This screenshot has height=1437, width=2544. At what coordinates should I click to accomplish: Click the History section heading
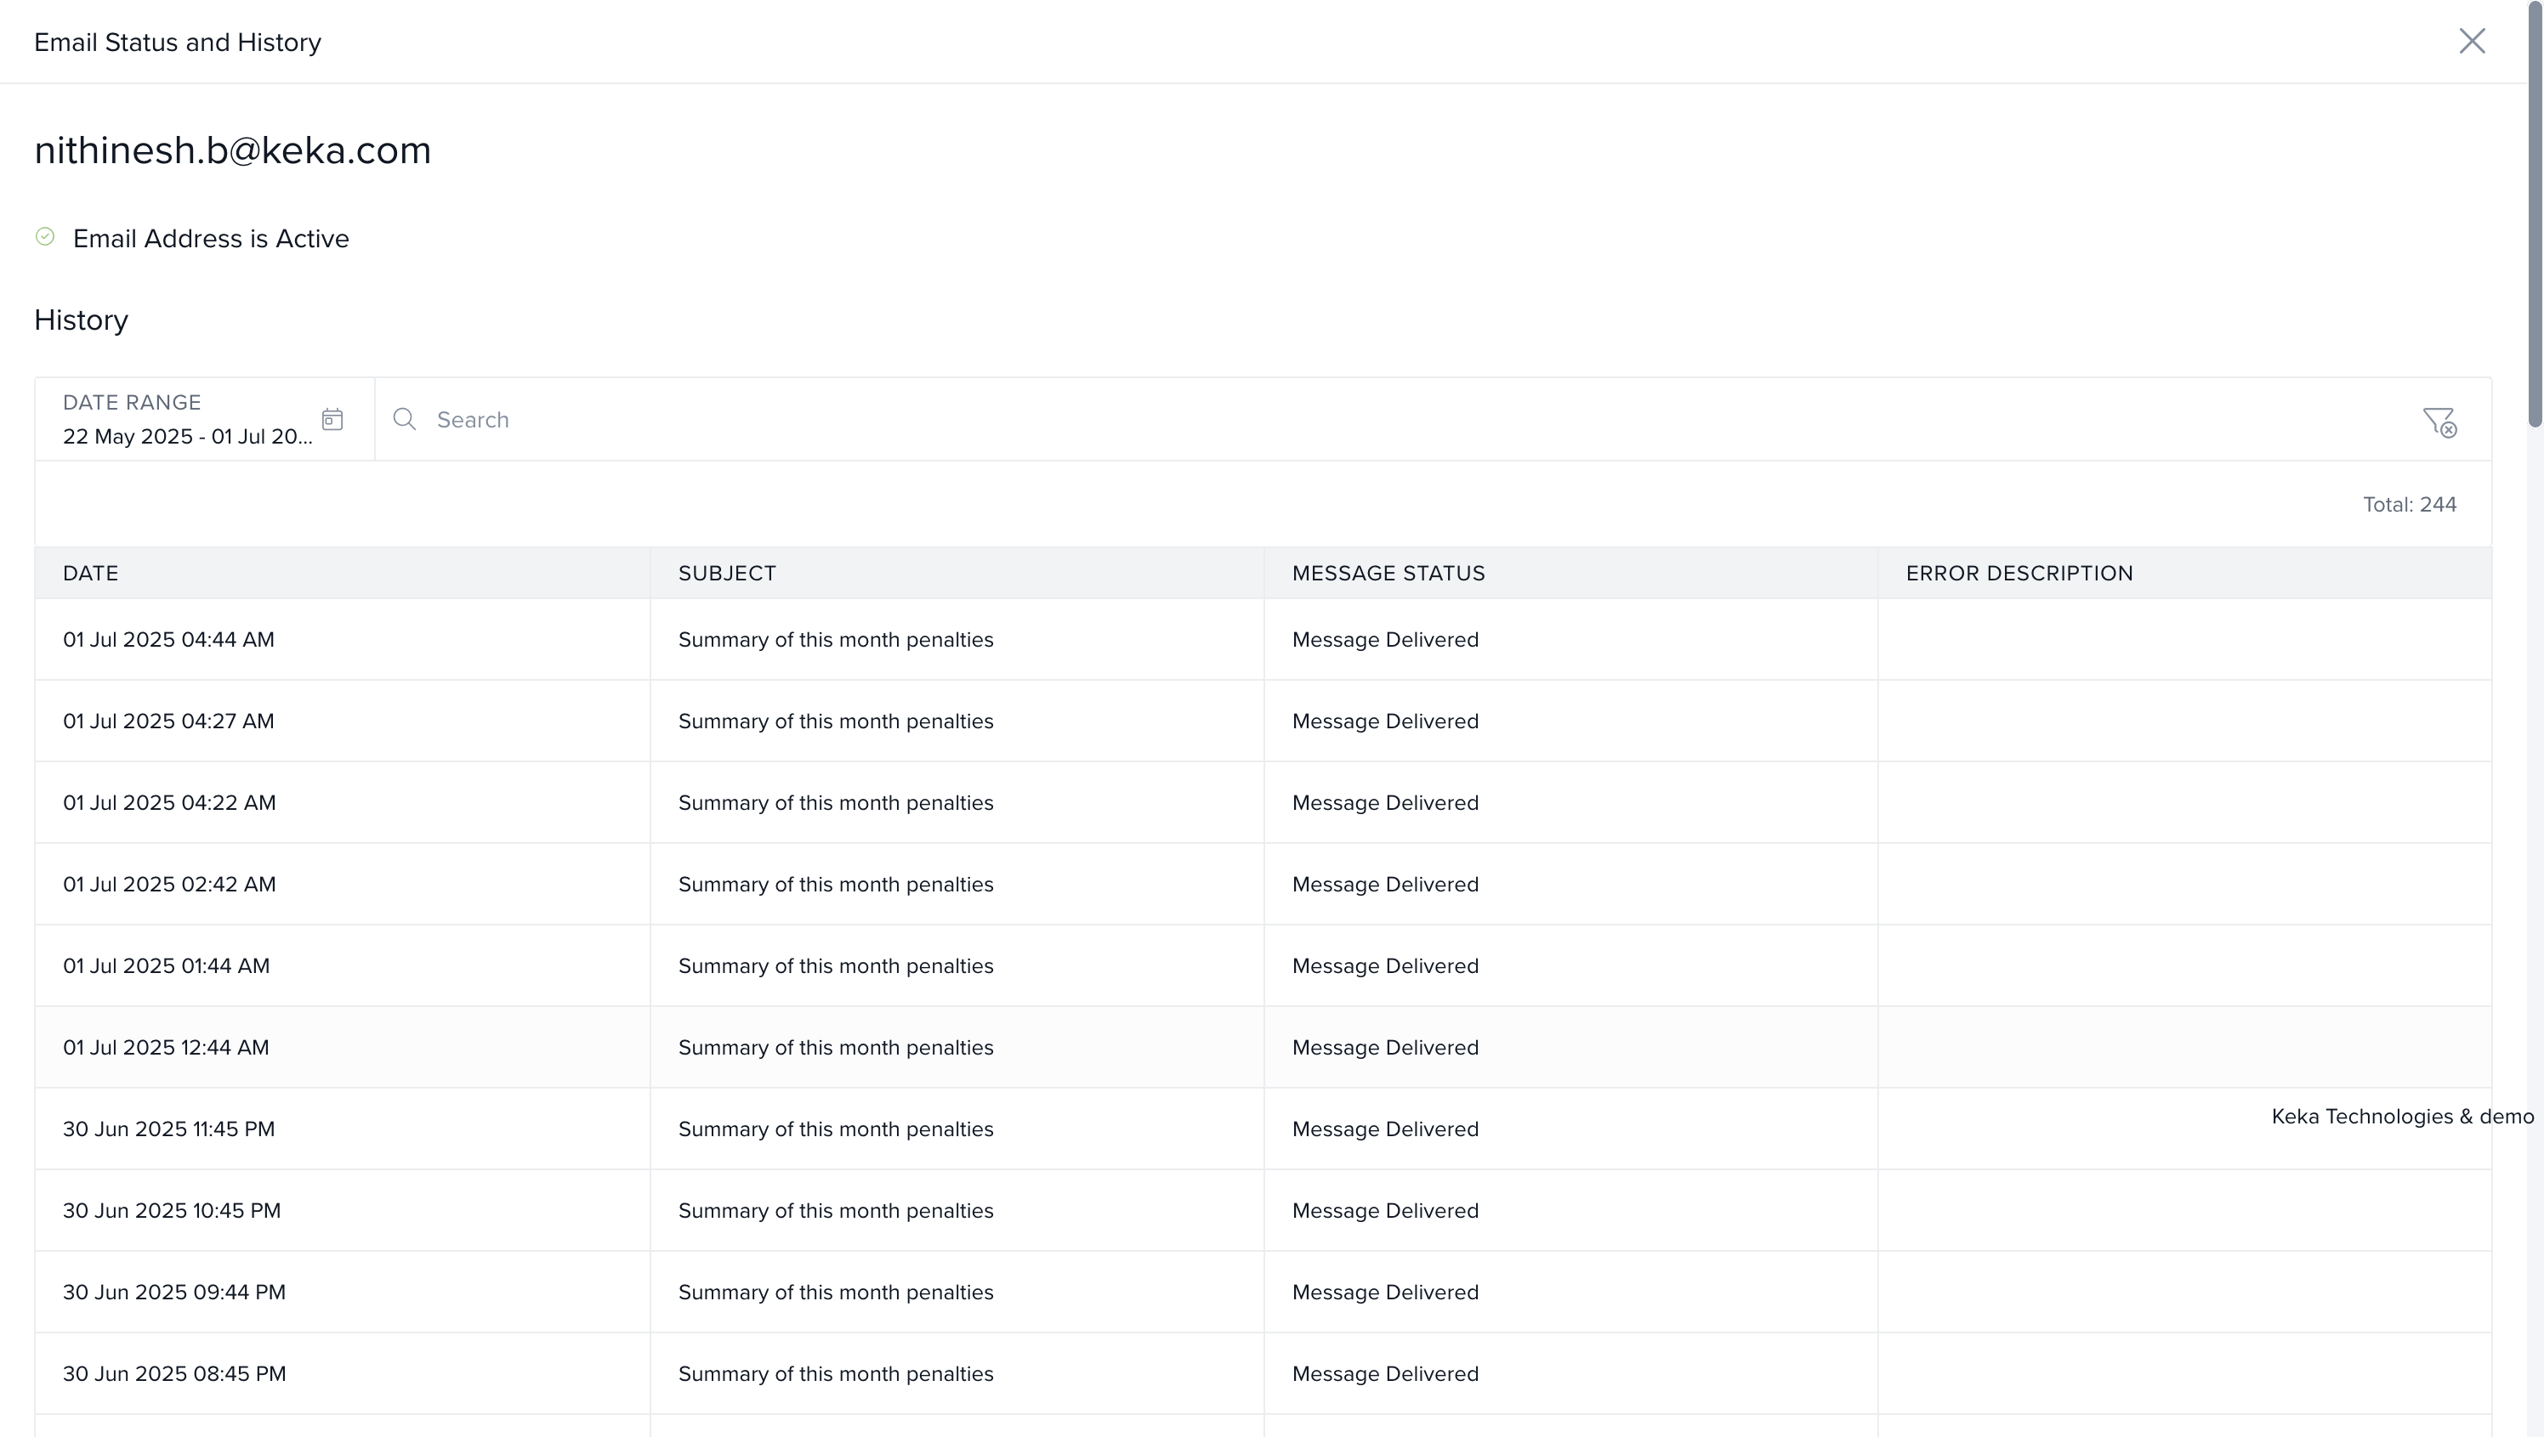81,319
